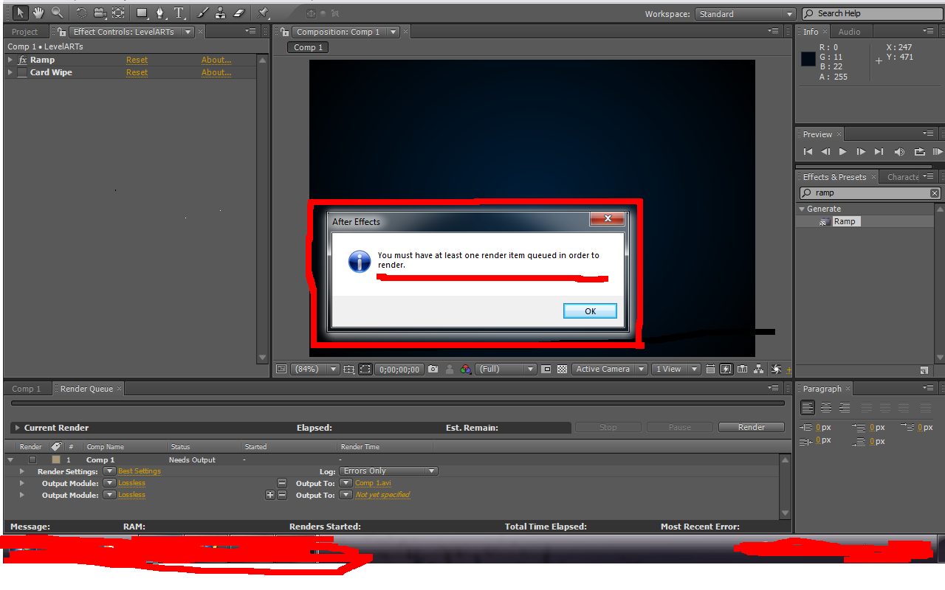Toggle loop option in Preview panel

(919, 152)
